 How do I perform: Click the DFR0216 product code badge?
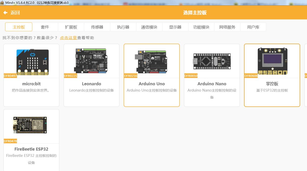131,76
